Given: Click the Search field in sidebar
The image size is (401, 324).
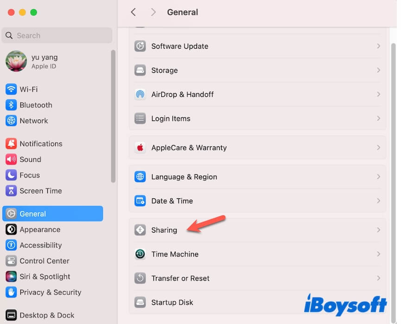Looking at the screenshot, I should click(57, 36).
